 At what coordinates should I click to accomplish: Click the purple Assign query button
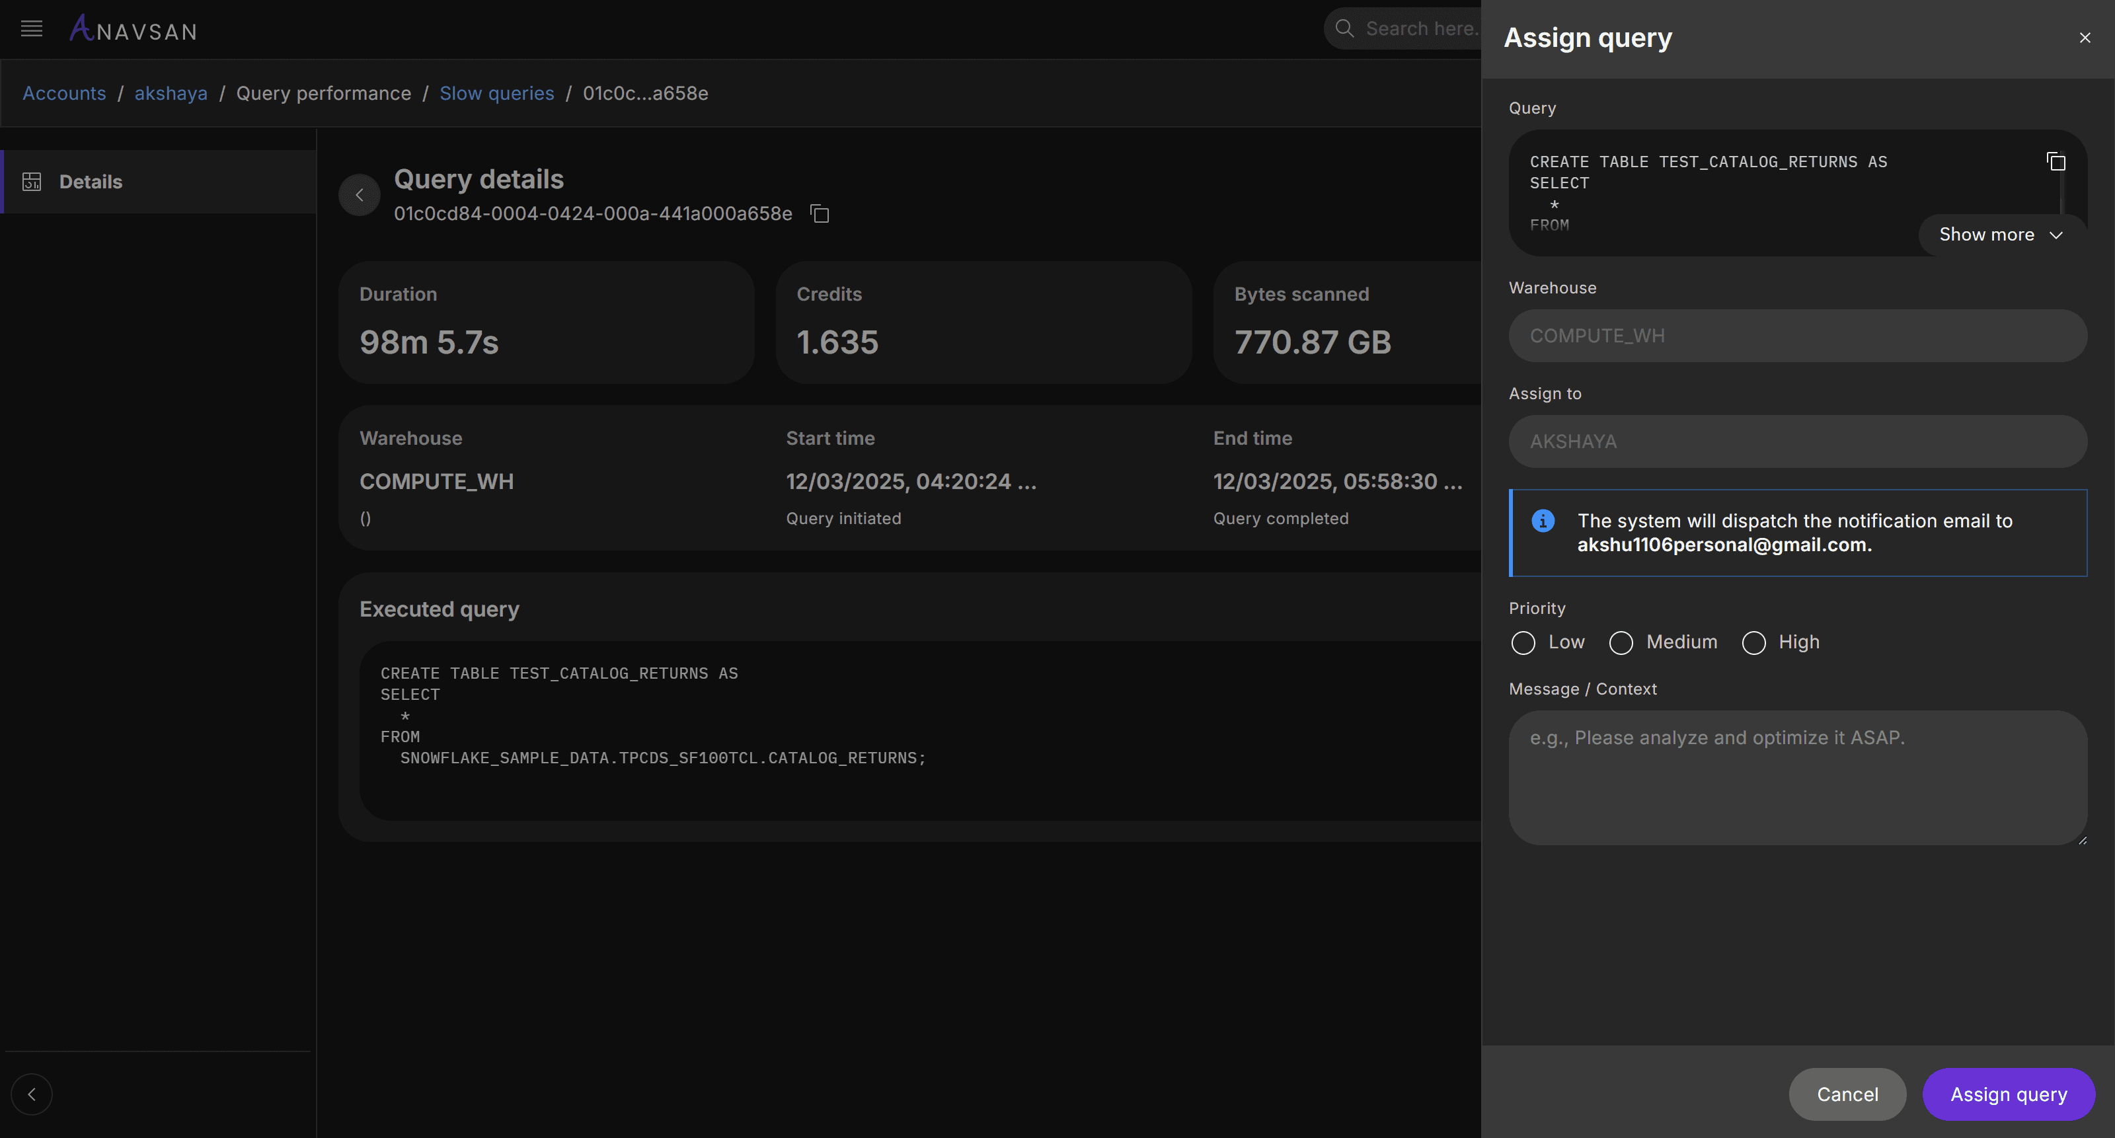[x=2009, y=1094]
